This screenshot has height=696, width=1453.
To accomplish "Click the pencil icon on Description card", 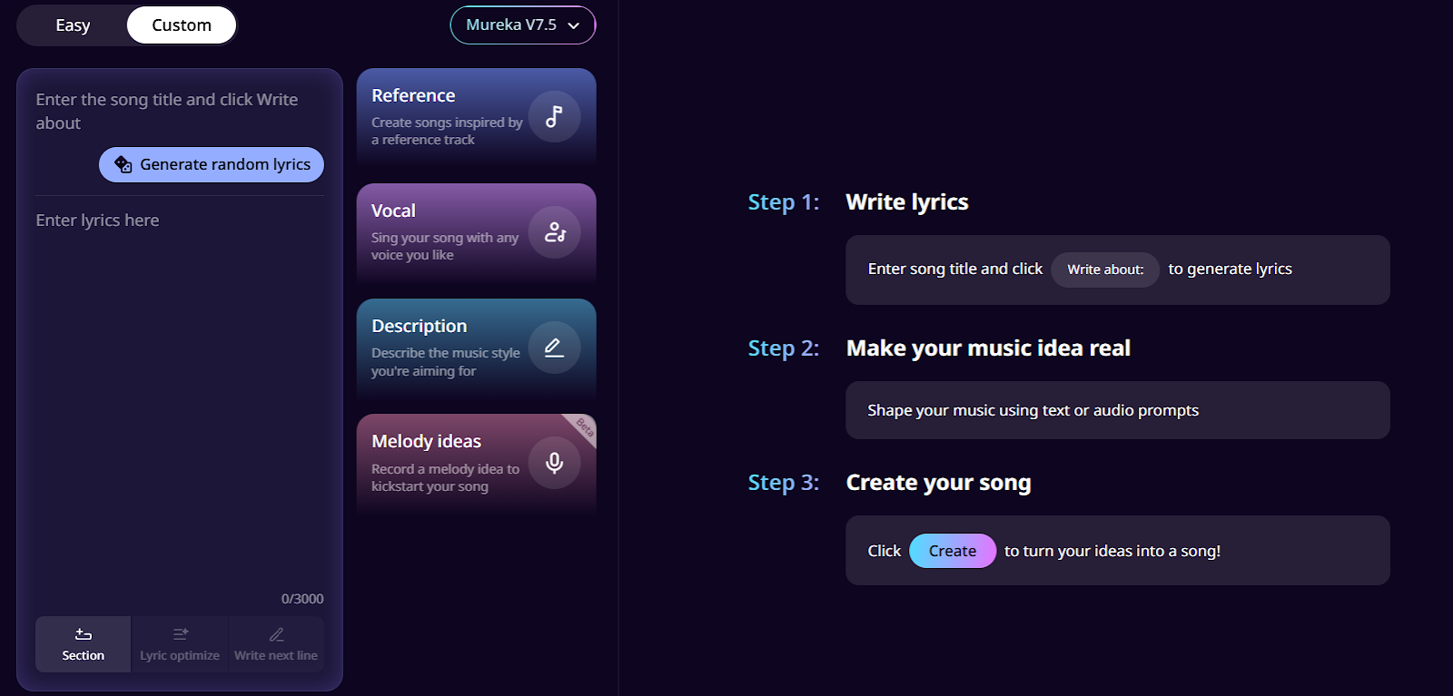I will pos(554,348).
